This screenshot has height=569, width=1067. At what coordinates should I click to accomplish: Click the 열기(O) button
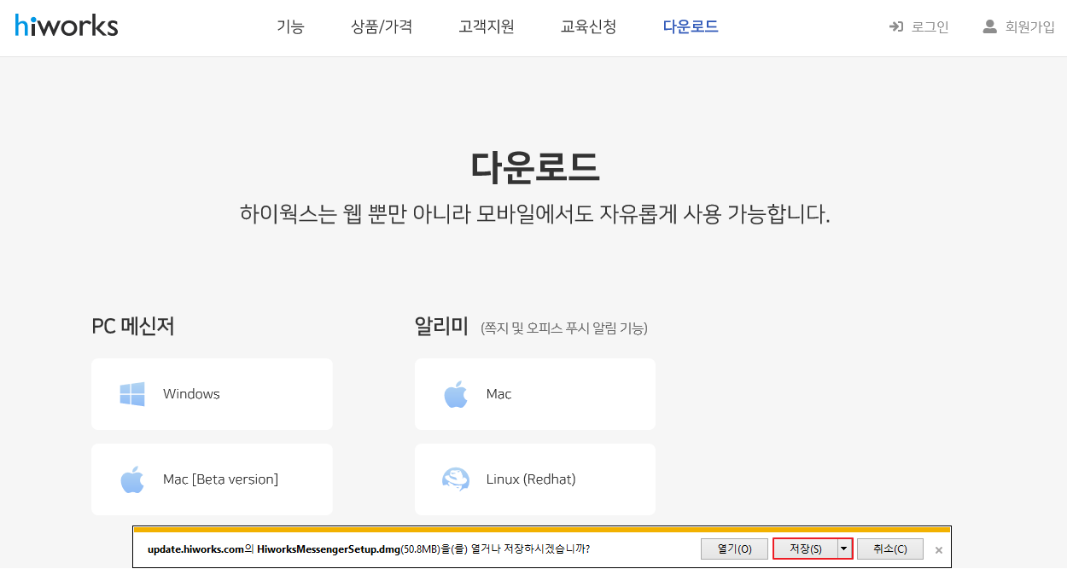734,549
